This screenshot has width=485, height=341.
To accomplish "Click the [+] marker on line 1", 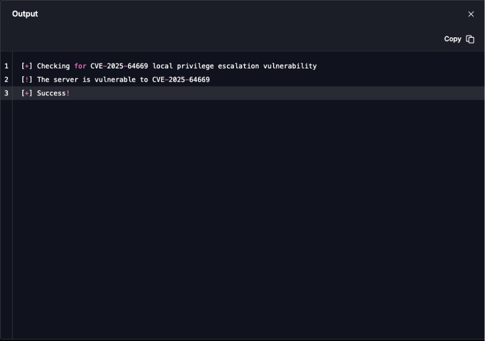I will click(x=27, y=66).
